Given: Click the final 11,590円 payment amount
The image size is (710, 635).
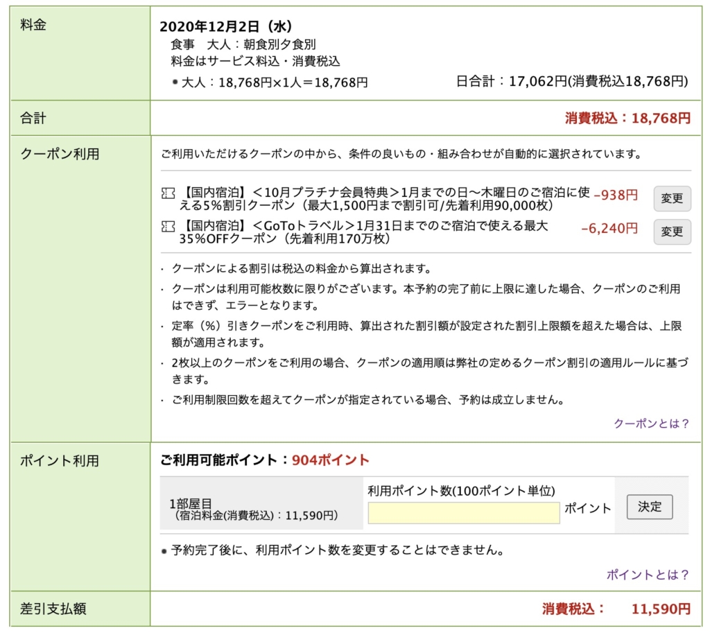Looking at the screenshot, I should click(661, 609).
